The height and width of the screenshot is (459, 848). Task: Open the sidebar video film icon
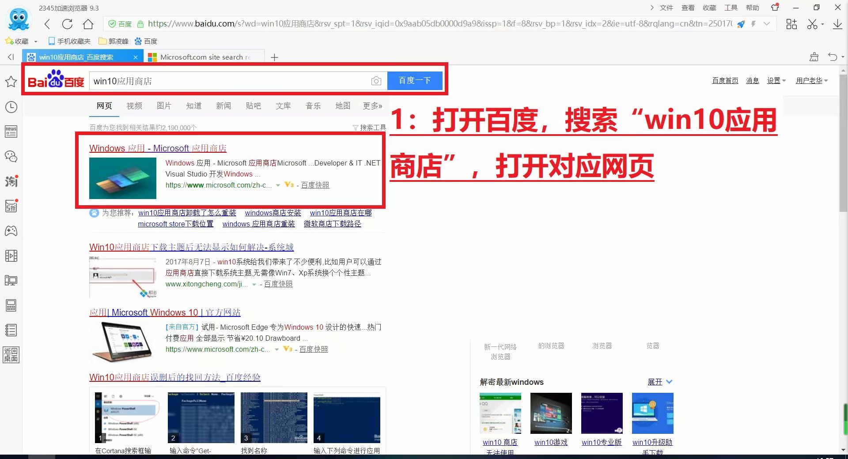tap(11, 256)
